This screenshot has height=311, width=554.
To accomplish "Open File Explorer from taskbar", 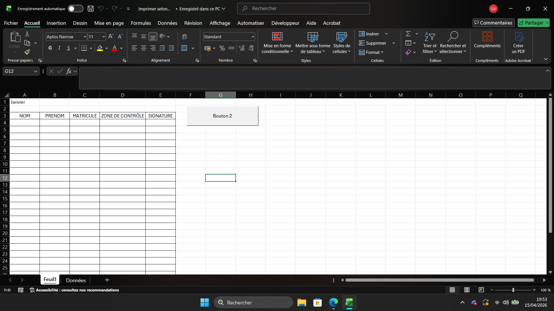I will 302,303.
